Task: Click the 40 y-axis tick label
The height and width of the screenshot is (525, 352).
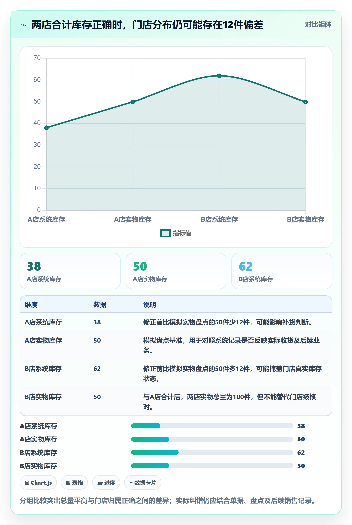Action: (37, 123)
